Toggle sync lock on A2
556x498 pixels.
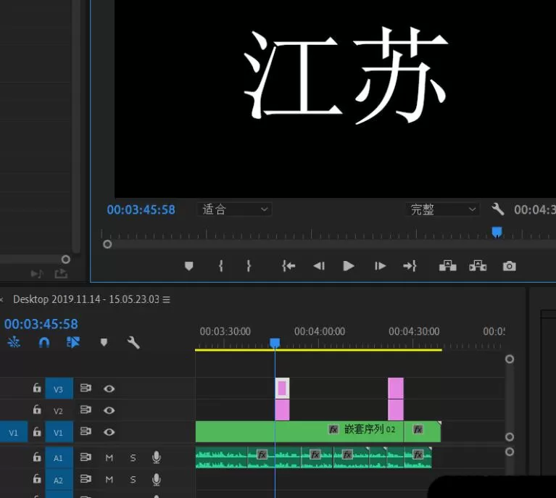(86, 479)
